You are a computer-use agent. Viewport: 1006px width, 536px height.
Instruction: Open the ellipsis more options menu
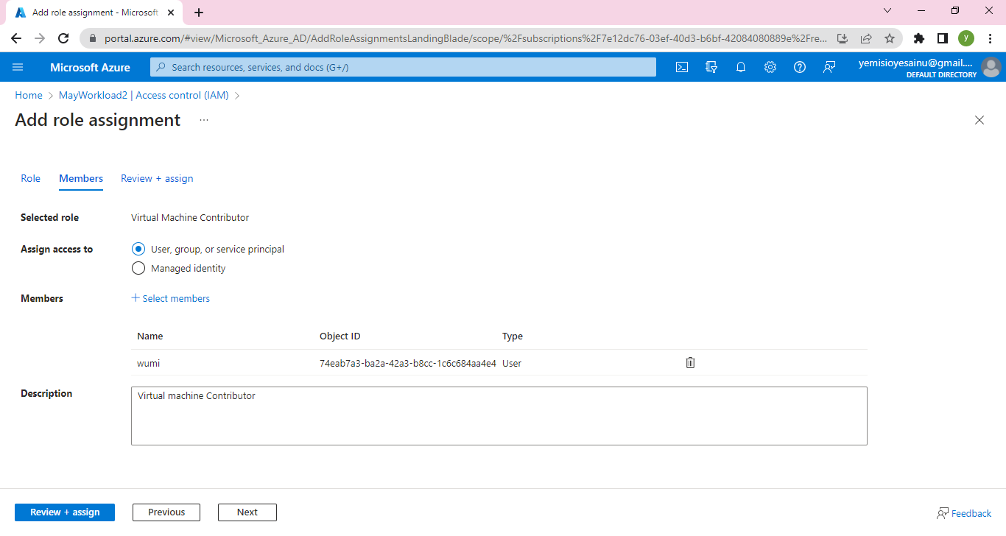(x=204, y=120)
